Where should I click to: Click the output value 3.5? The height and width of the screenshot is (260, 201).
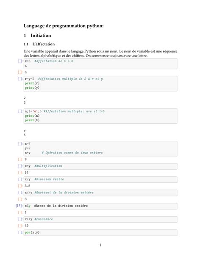coord(28,186)
